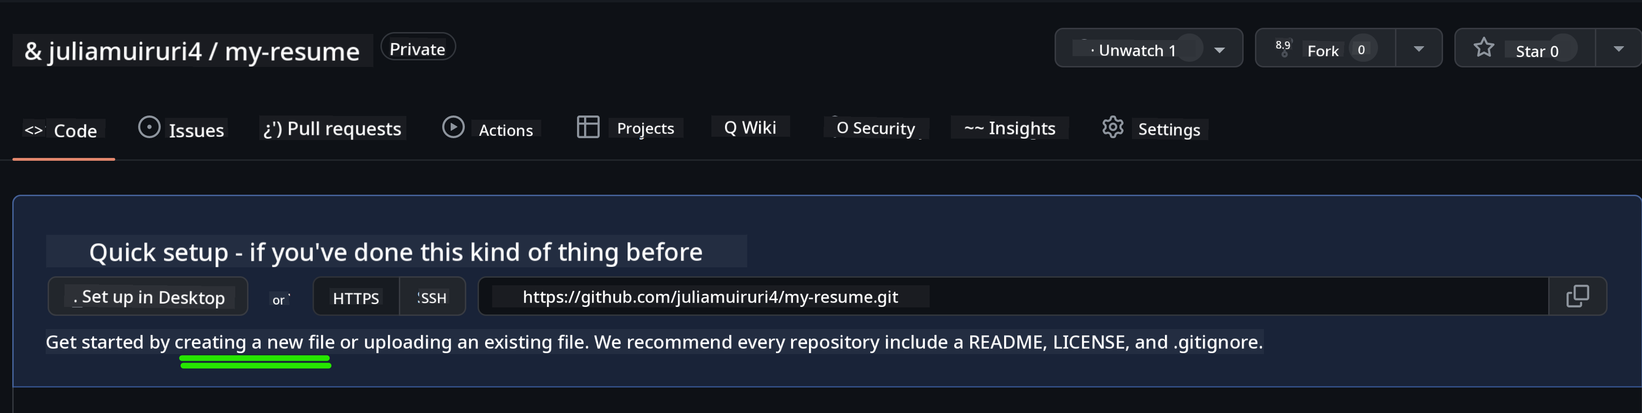This screenshot has height=413, width=1642.
Task: Click the Settings gear icon
Action: pos(1112,127)
